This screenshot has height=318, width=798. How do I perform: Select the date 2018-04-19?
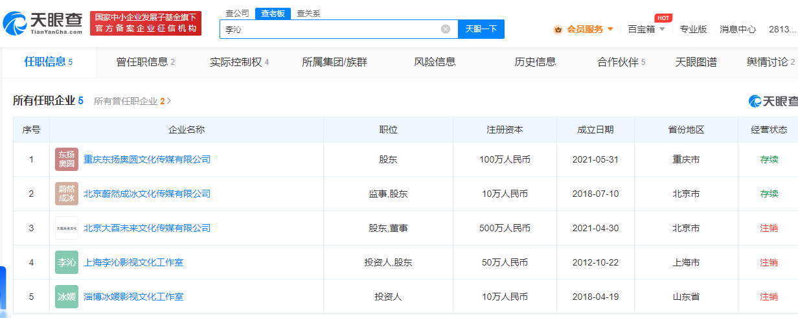[x=595, y=297]
